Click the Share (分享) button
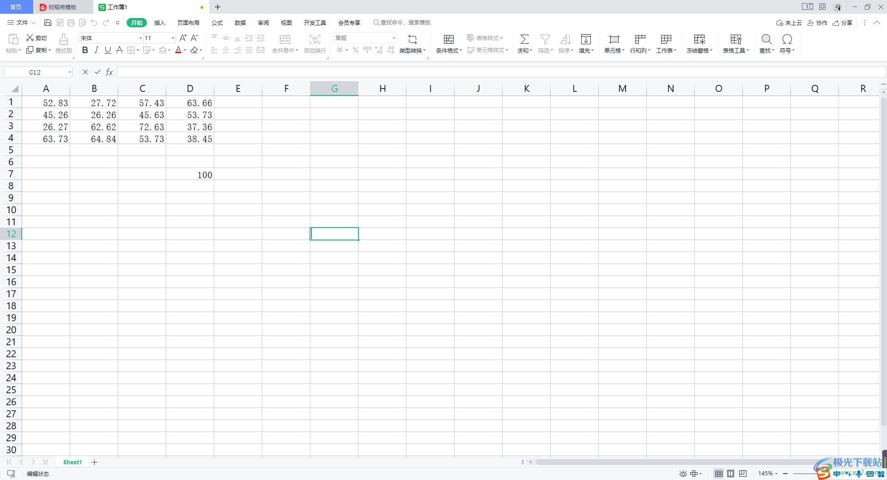The image size is (887, 480). point(842,23)
